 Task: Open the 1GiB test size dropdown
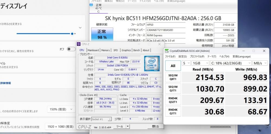coord(200,63)
